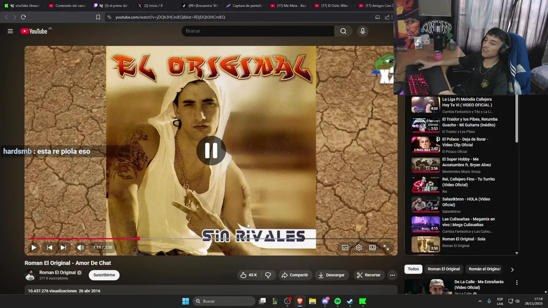The image size is (548, 308).
Task: Switch to the El Osito Wito tab
Action: [x=332, y=6]
